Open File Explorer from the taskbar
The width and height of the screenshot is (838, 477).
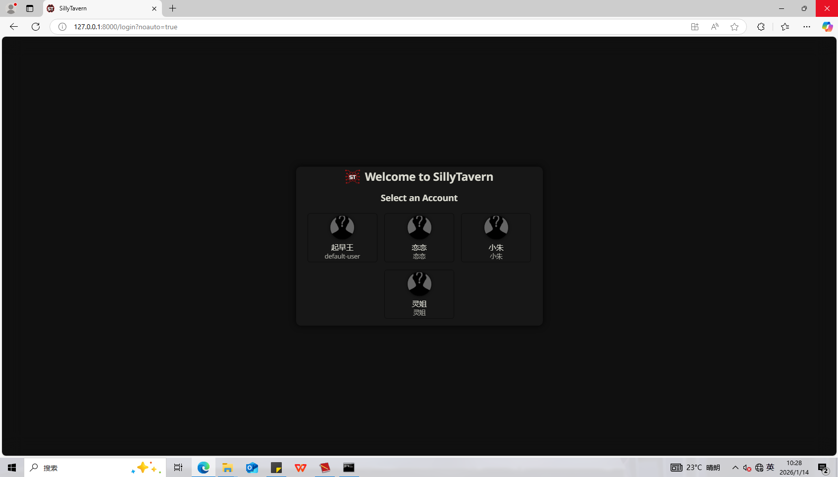click(227, 468)
